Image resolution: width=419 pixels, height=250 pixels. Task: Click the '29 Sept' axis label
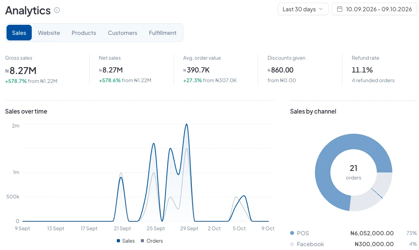189,229
